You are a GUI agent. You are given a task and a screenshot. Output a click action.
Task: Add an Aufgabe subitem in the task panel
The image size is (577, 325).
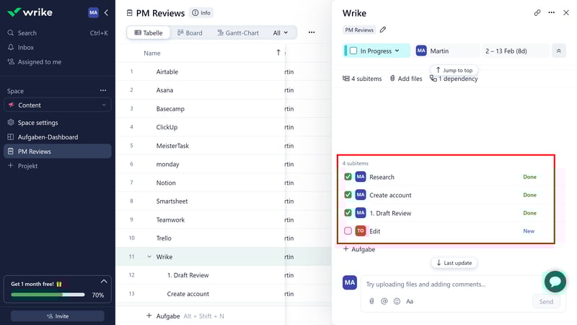(359, 249)
